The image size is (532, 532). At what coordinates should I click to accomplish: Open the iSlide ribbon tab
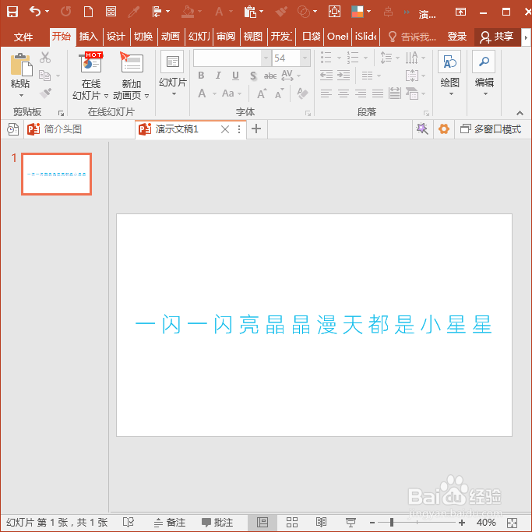(x=366, y=37)
